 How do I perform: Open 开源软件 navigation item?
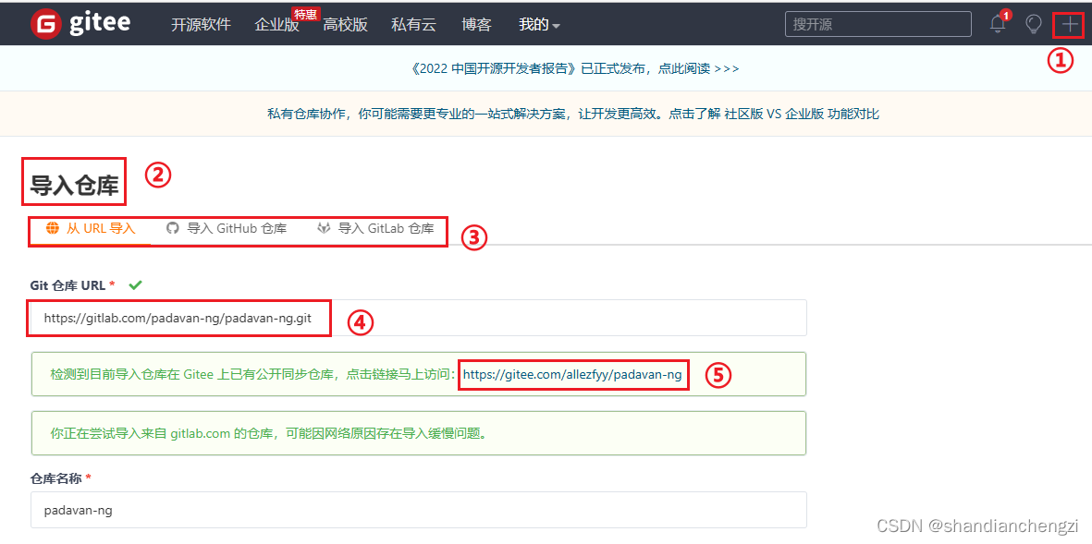pyautogui.click(x=202, y=25)
